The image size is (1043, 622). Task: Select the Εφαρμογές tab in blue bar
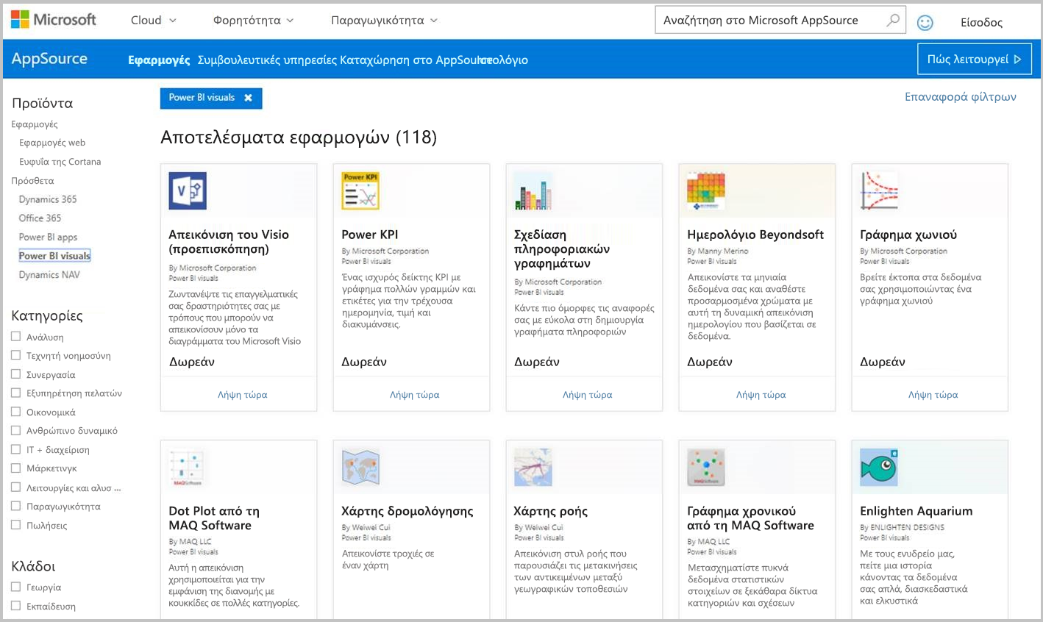pos(159,60)
